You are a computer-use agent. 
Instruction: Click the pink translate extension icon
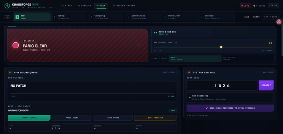point(279,22)
